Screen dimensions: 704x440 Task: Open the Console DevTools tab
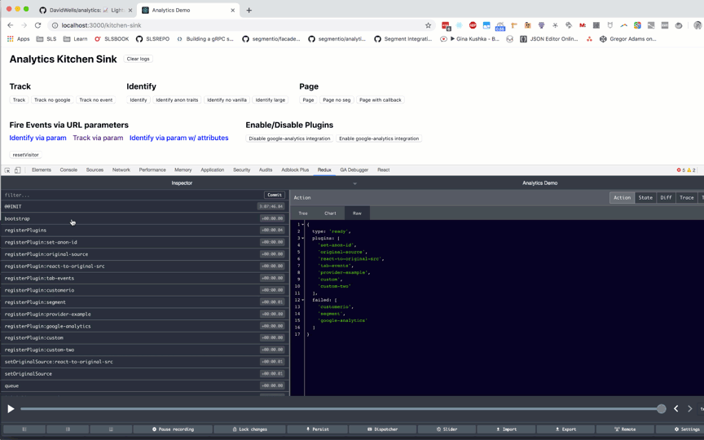tap(68, 170)
